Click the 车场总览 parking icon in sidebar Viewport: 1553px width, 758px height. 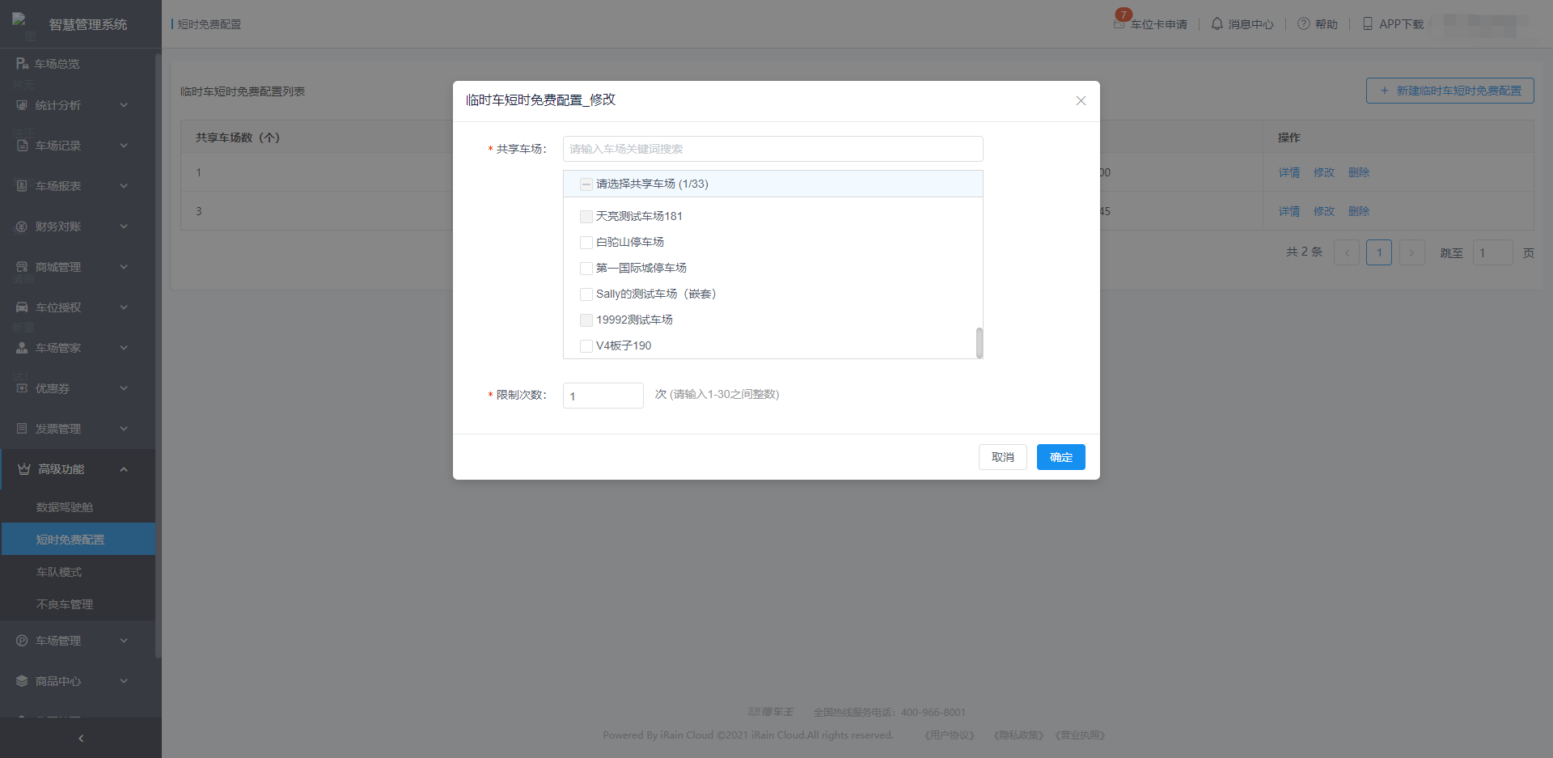pos(22,63)
